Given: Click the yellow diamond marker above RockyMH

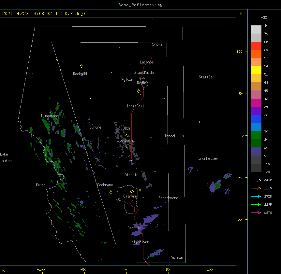Looking at the screenshot, I should [x=81, y=66].
